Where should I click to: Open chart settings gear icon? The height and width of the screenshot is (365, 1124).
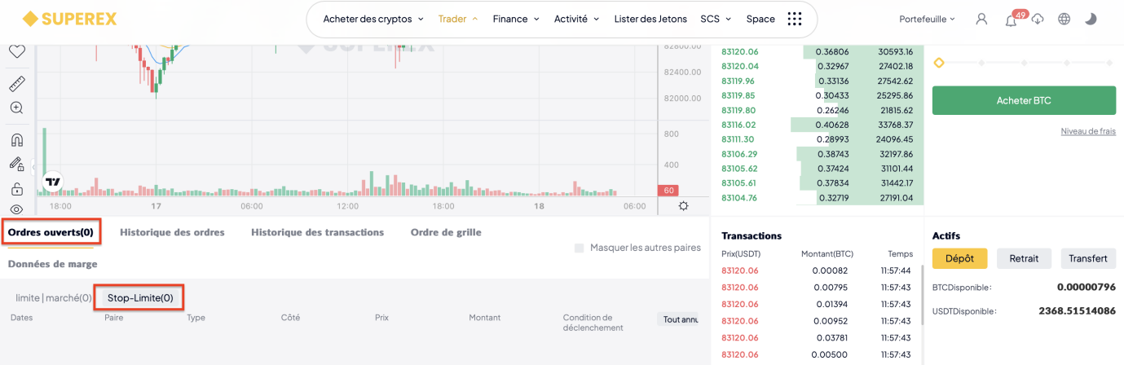coord(683,206)
